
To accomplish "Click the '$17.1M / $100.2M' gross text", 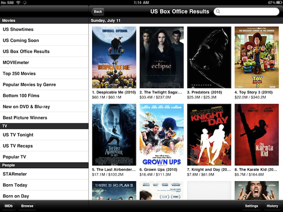I will click(x=108, y=175).
